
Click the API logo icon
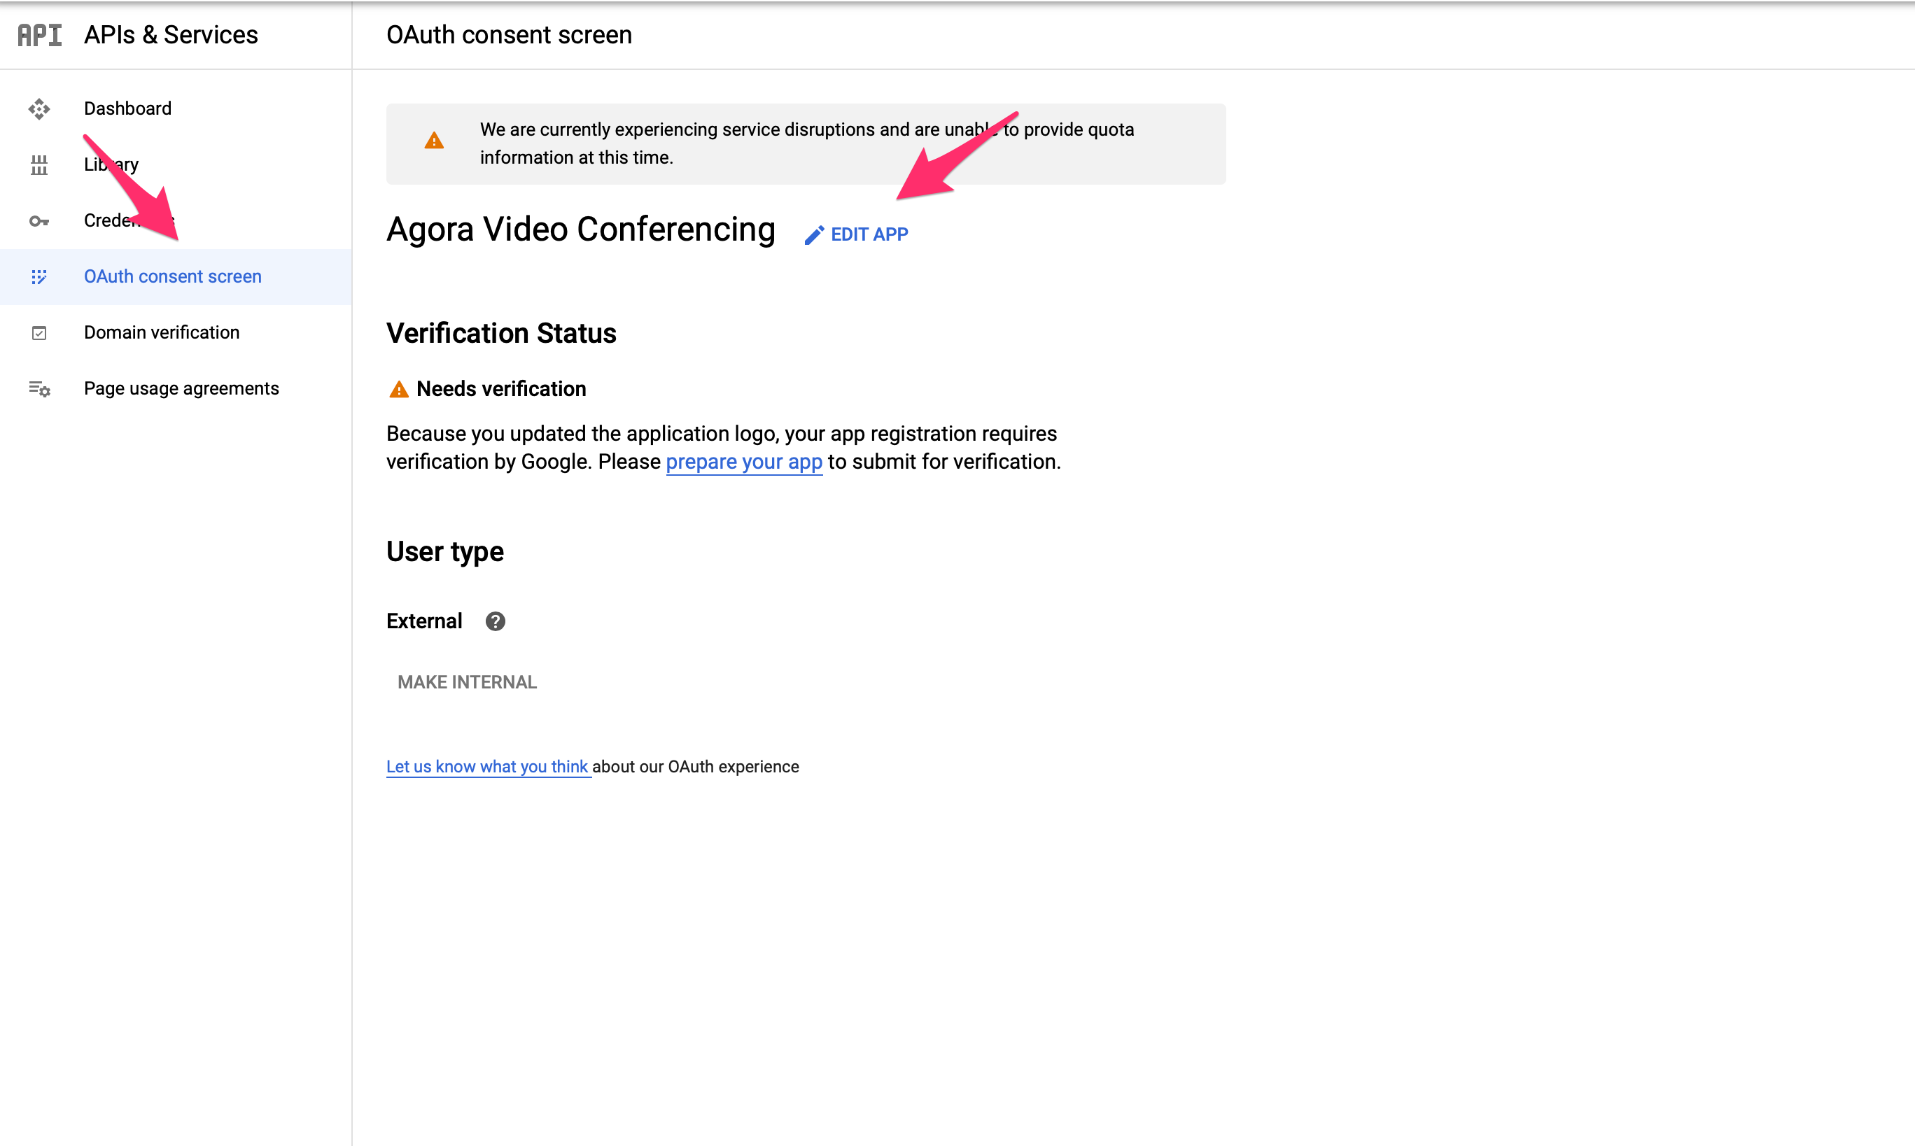pyautogui.click(x=39, y=35)
